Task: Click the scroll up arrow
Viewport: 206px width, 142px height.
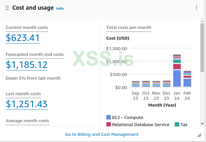Action: (202, 21)
